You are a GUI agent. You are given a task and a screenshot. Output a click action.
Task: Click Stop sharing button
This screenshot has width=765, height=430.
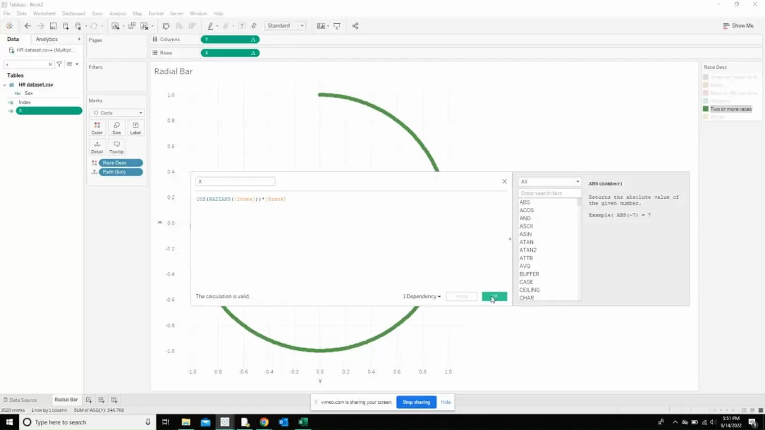(x=416, y=402)
